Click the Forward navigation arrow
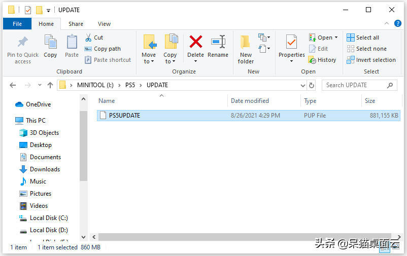The width and height of the screenshot is (407, 256). [28, 85]
